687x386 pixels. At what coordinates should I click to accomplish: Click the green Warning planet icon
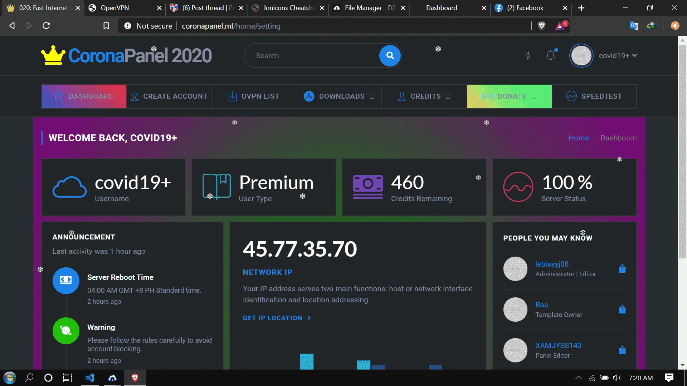[66, 331]
